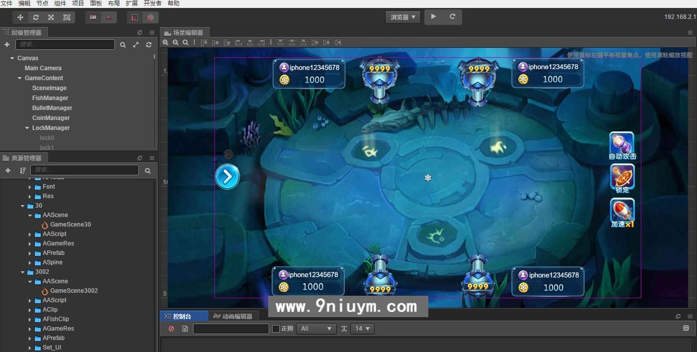Switch to the 动画编辑器 tab

[x=234, y=315]
